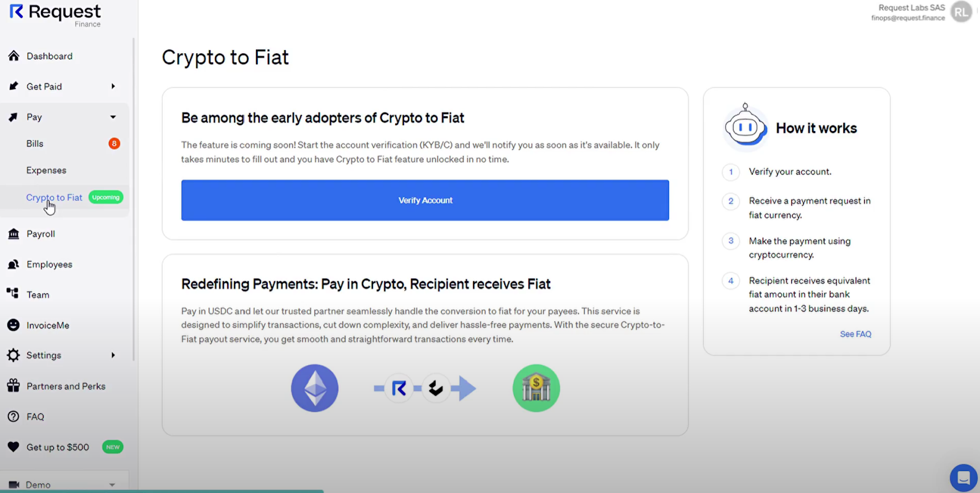The image size is (980, 493).
Task: Open InvoiceMe from the sidebar
Action: coord(48,325)
